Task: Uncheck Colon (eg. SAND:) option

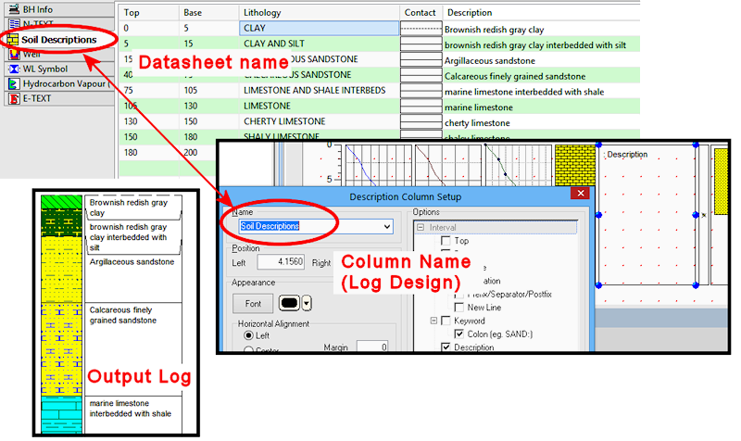Action: (460, 334)
